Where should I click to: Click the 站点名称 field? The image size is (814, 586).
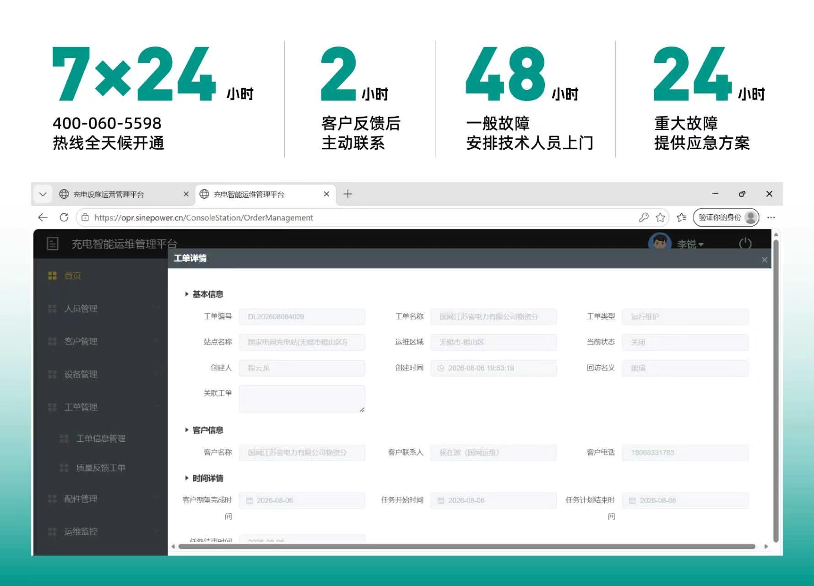tap(302, 342)
